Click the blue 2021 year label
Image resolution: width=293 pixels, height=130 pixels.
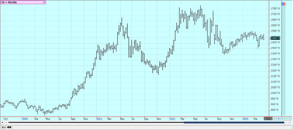(99, 119)
